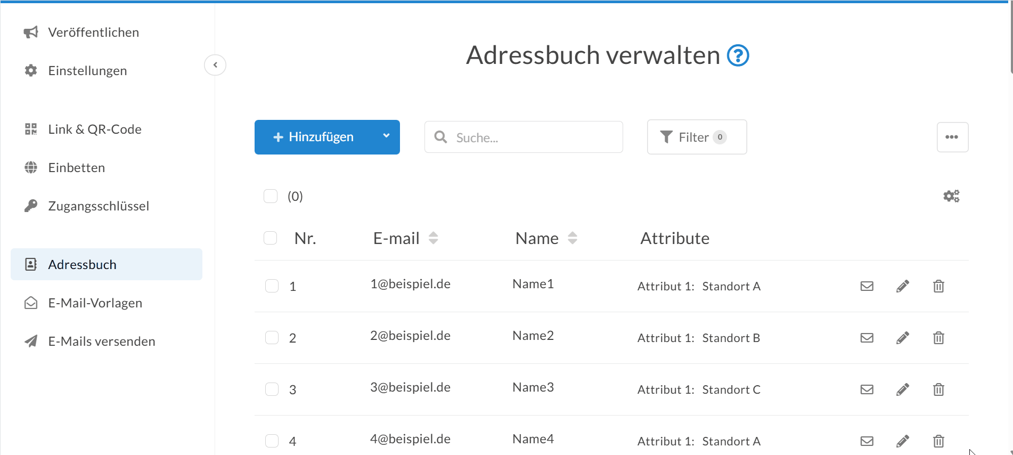Click the email 3@beispiel.de
This screenshot has width=1013, height=455.
point(410,387)
